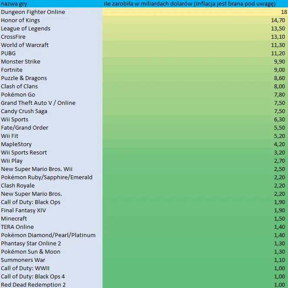Click Grand Theft Auto V / Online cell
This screenshot has height=288, width=288.
click(x=51, y=103)
